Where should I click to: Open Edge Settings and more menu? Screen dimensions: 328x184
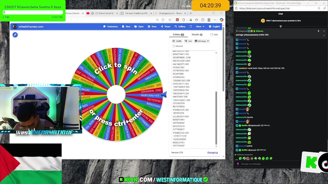[x=215, y=20]
